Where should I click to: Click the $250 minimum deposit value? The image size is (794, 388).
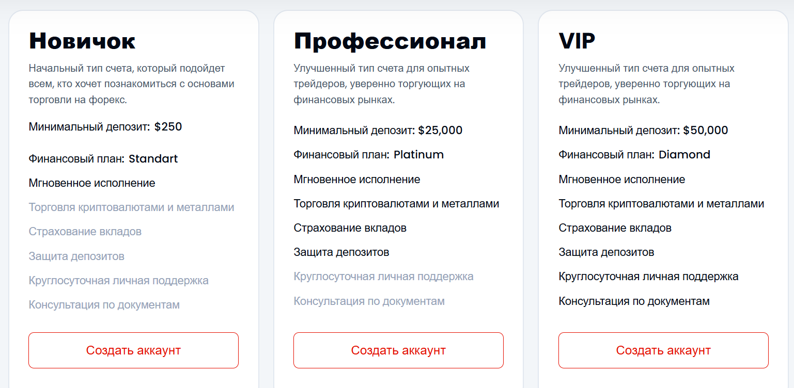[168, 127]
